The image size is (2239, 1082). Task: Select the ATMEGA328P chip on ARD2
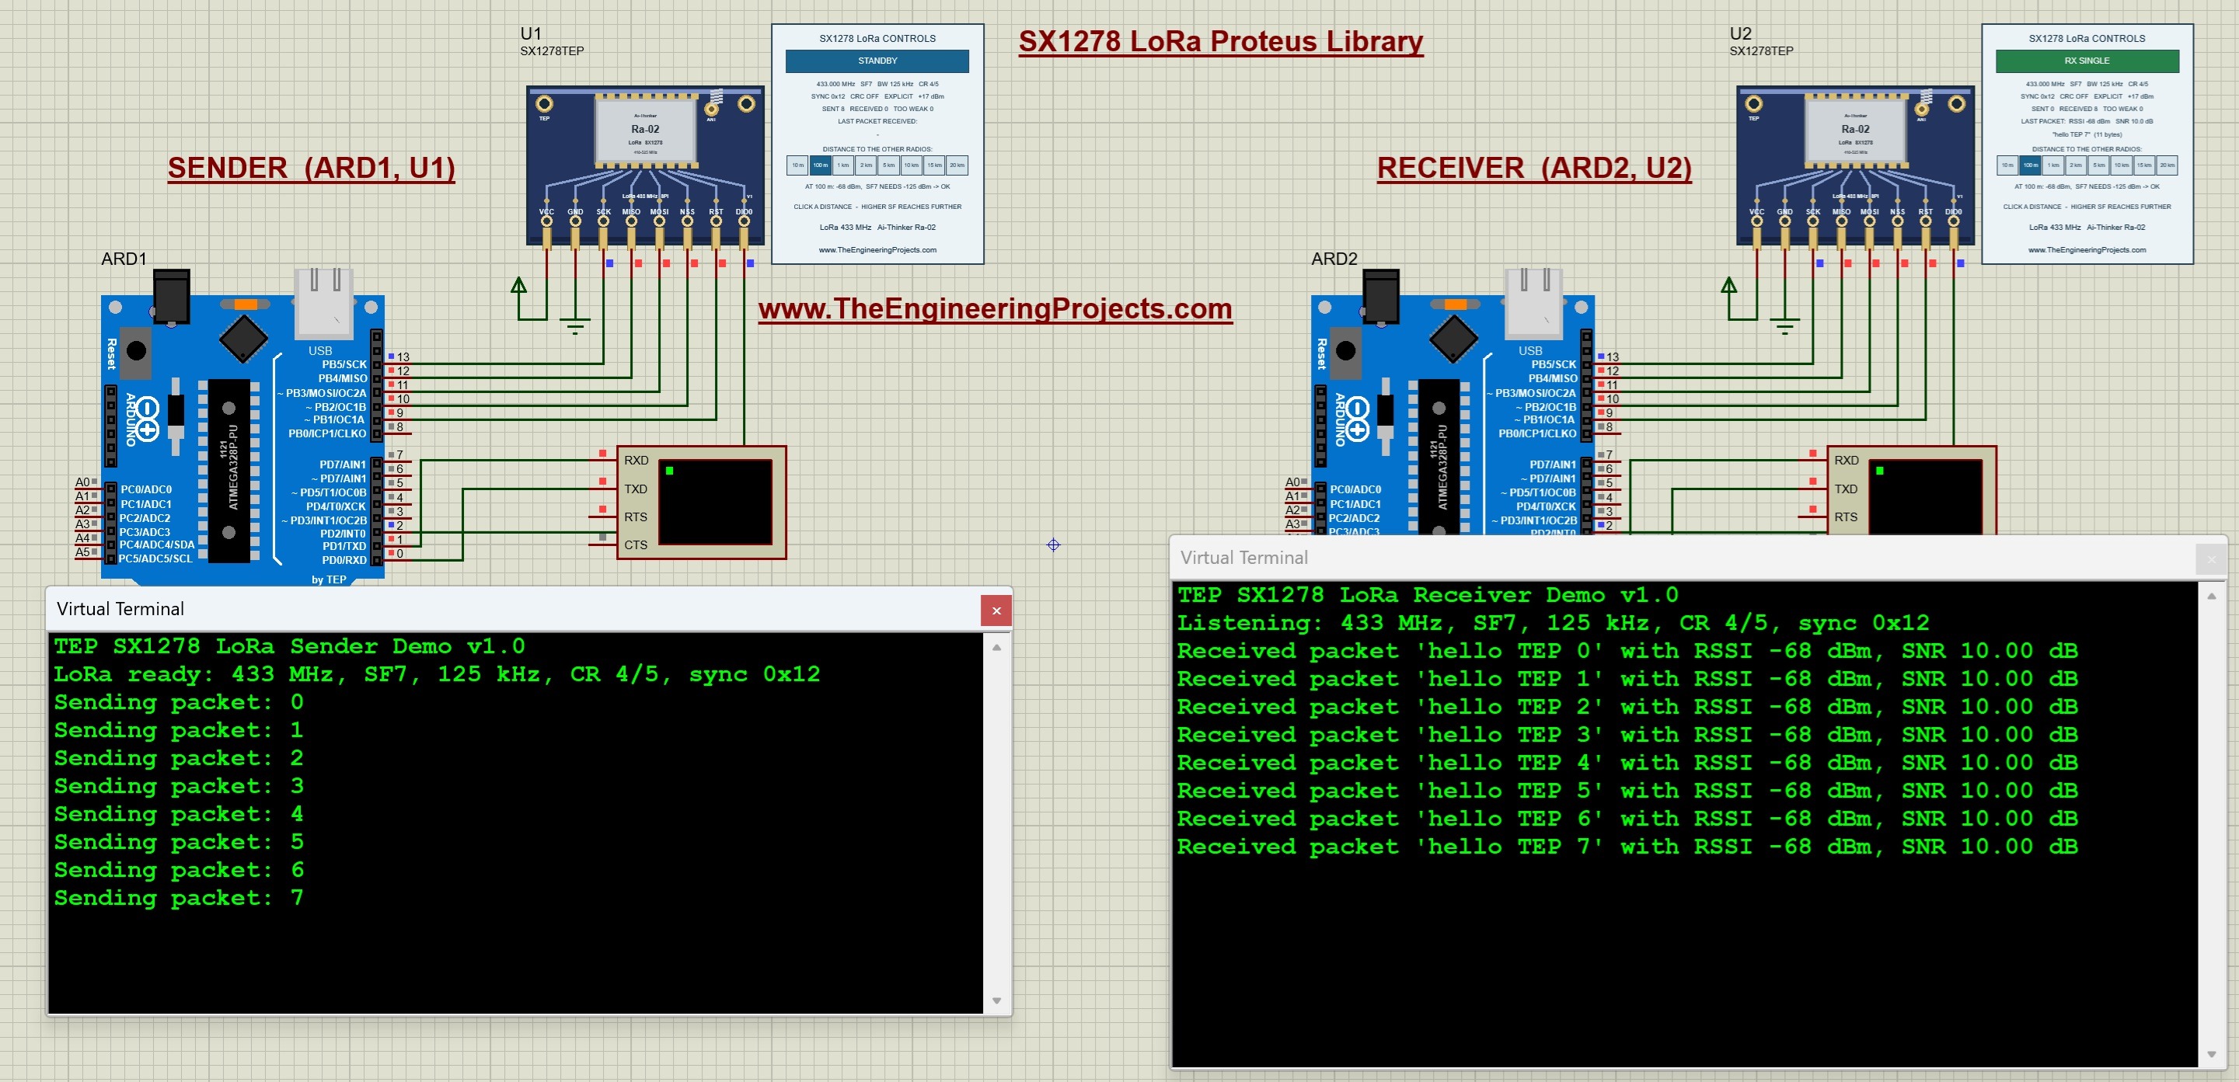tap(1439, 458)
